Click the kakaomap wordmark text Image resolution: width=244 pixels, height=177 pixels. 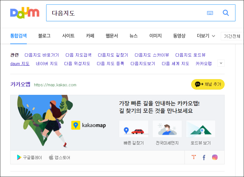point(94,125)
